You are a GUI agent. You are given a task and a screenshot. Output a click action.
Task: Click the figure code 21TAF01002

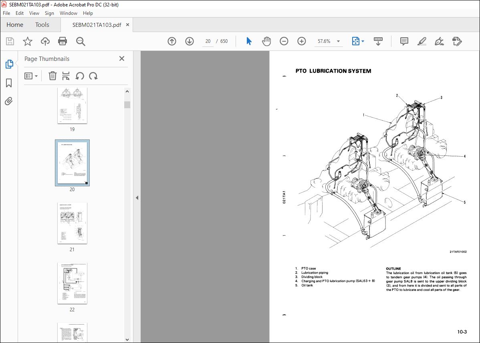[458, 252]
